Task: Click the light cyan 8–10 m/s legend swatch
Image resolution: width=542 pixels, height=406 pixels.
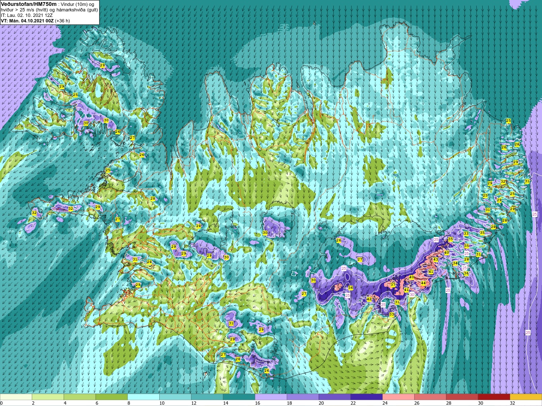Action: click(x=144, y=397)
